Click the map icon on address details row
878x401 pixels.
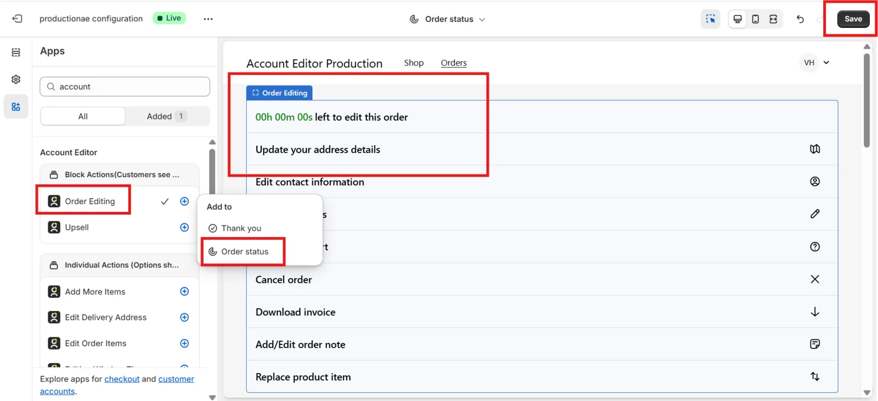815,149
